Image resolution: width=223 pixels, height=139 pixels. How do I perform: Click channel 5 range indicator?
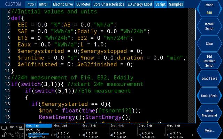(151, 135)
